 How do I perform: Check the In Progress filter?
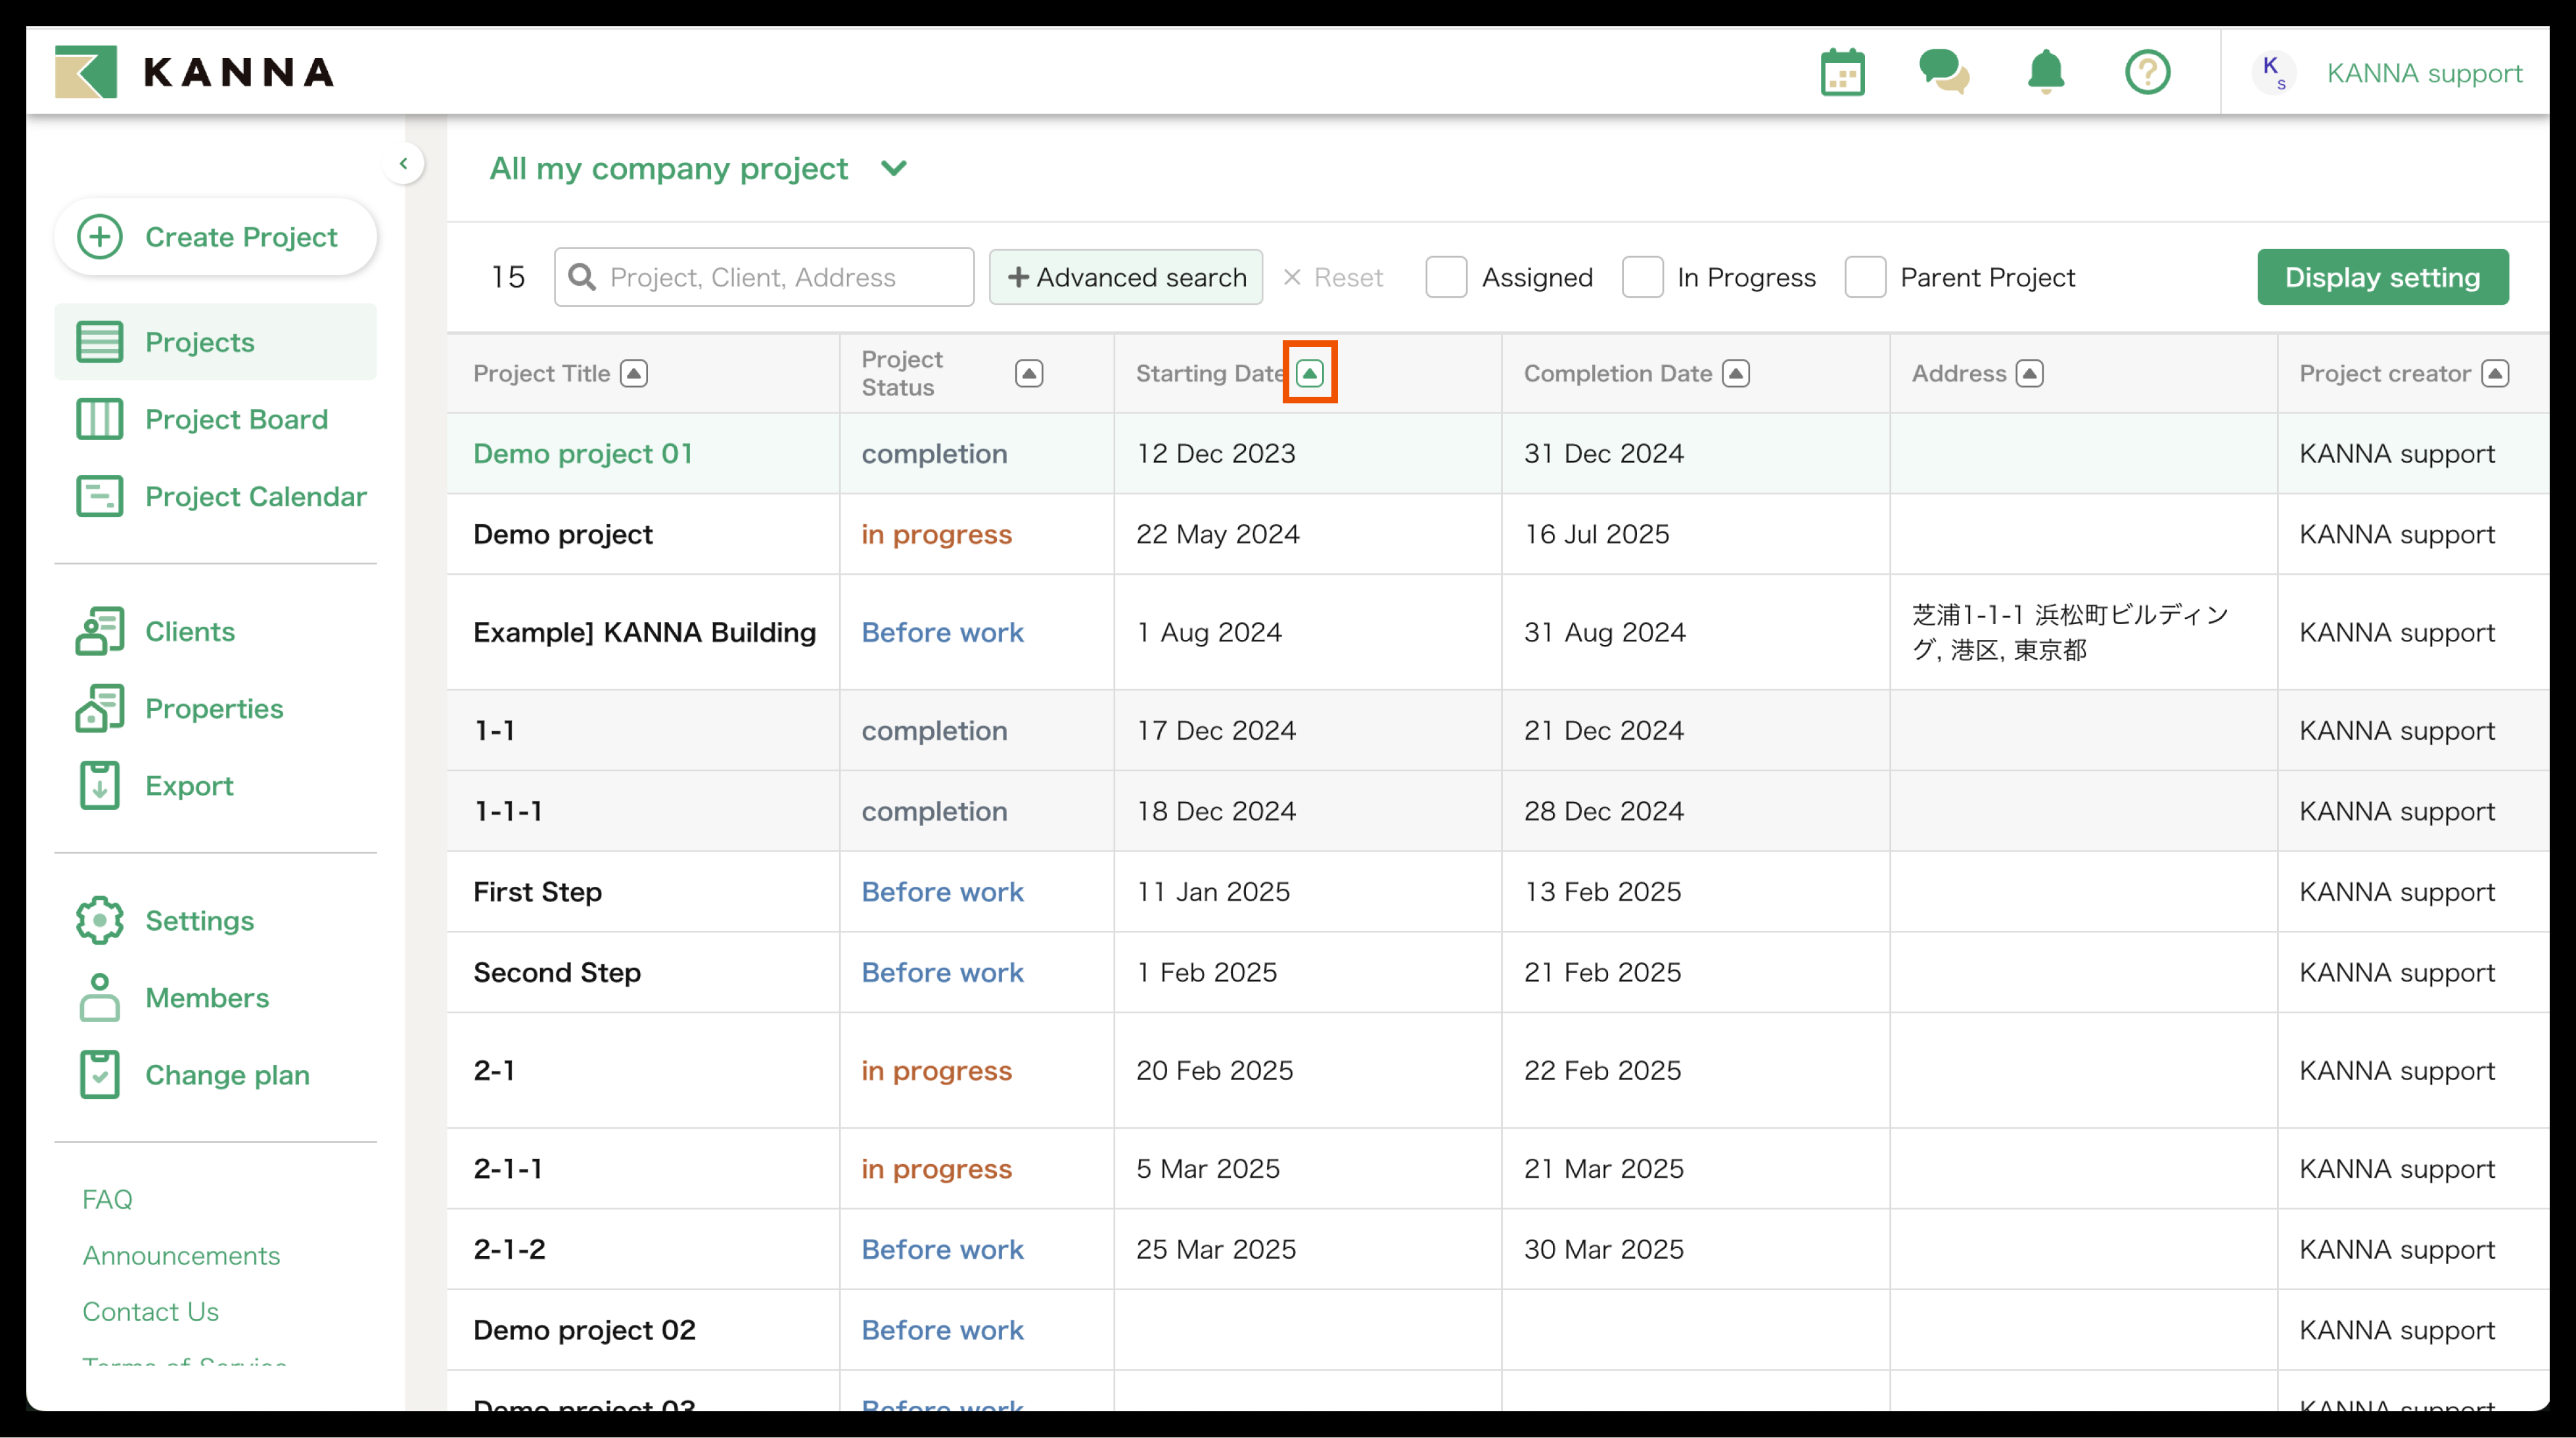pyautogui.click(x=1642, y=277)
